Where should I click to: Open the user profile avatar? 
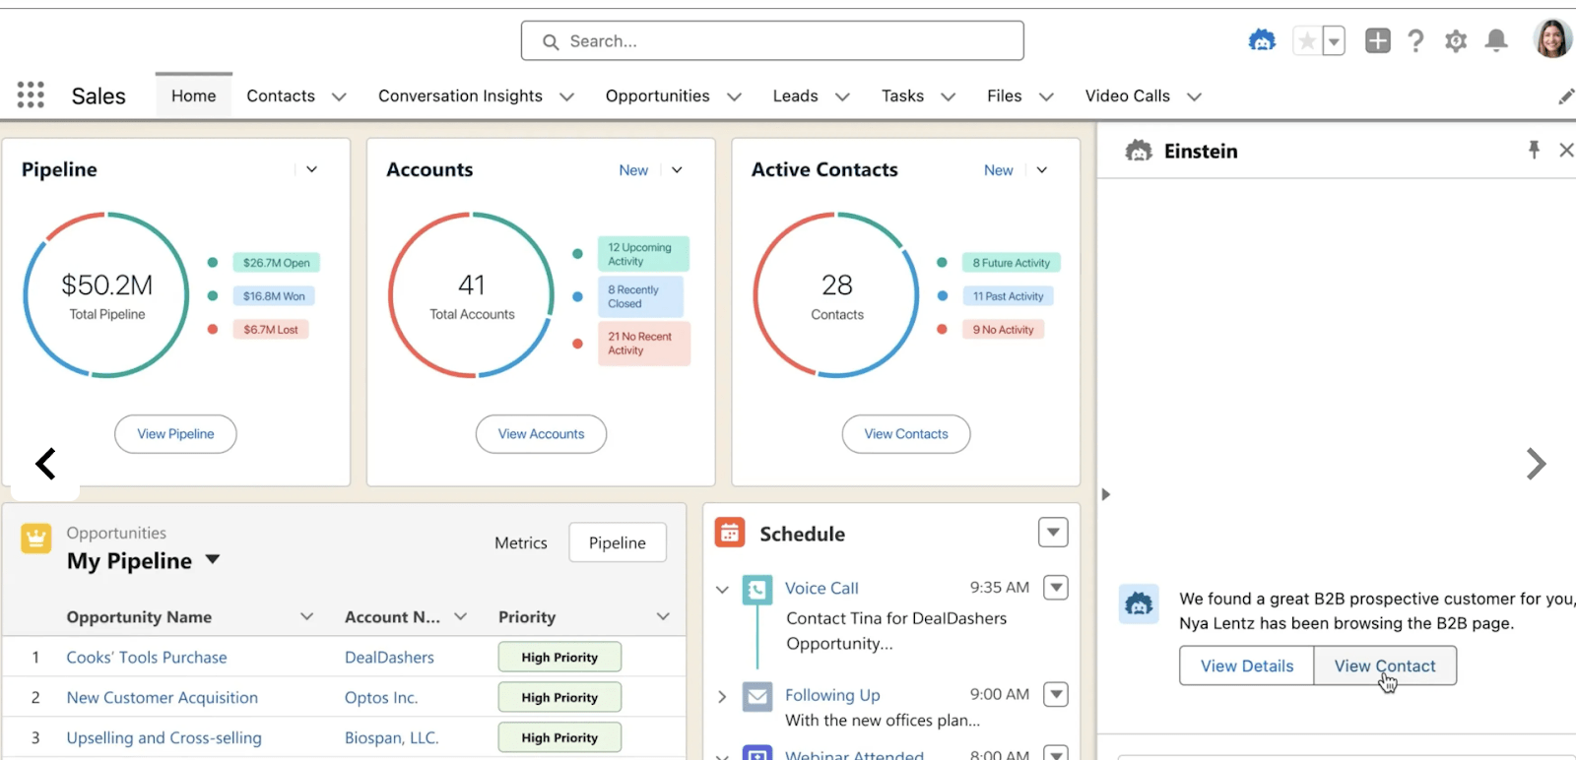coord(1552,39)
